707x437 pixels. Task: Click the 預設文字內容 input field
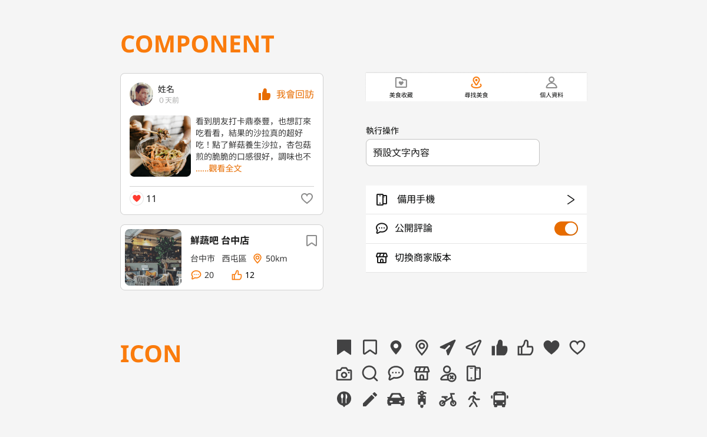(452, 153)
